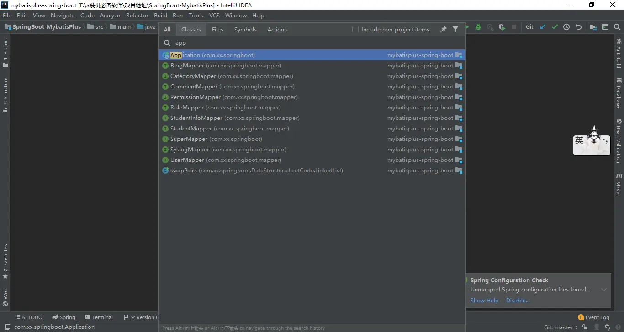The height and width of the screenshot is (332, 624).
Task: Click the main breadcrumb folder
Action: click(120, 27)
